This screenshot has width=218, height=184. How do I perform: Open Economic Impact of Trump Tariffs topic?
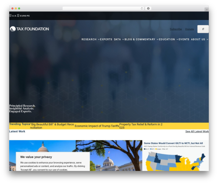97,126
